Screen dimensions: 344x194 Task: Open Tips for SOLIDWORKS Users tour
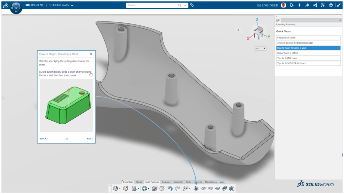[308, 63]
